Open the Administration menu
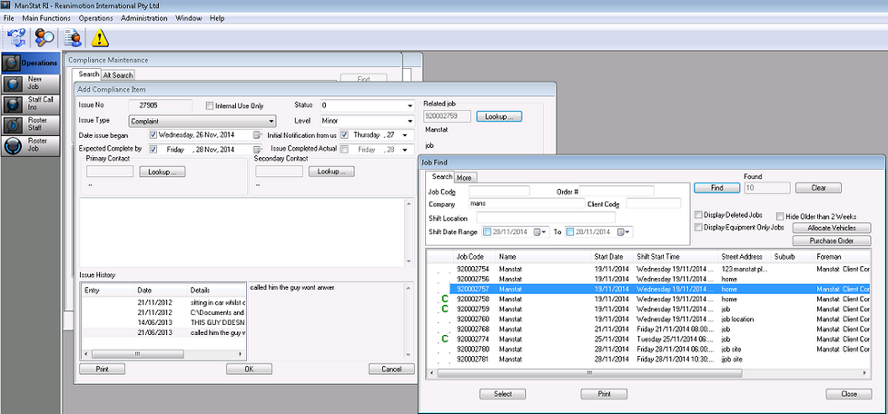888x414 pixels. [x=143, y=18]
